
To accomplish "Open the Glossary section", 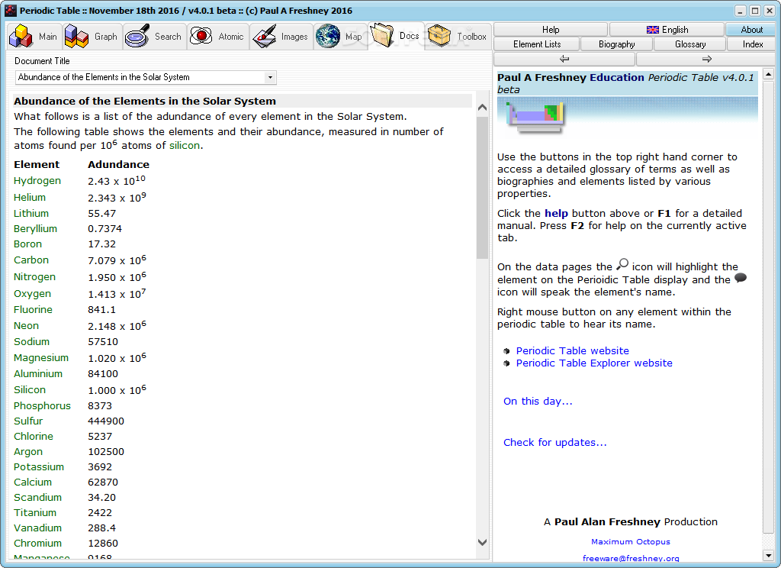I will pyautogui.click(x=689, y=44).
